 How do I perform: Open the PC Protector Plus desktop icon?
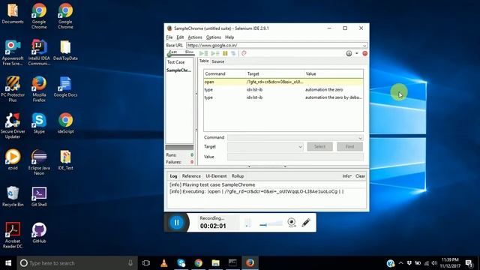point(13,89)
